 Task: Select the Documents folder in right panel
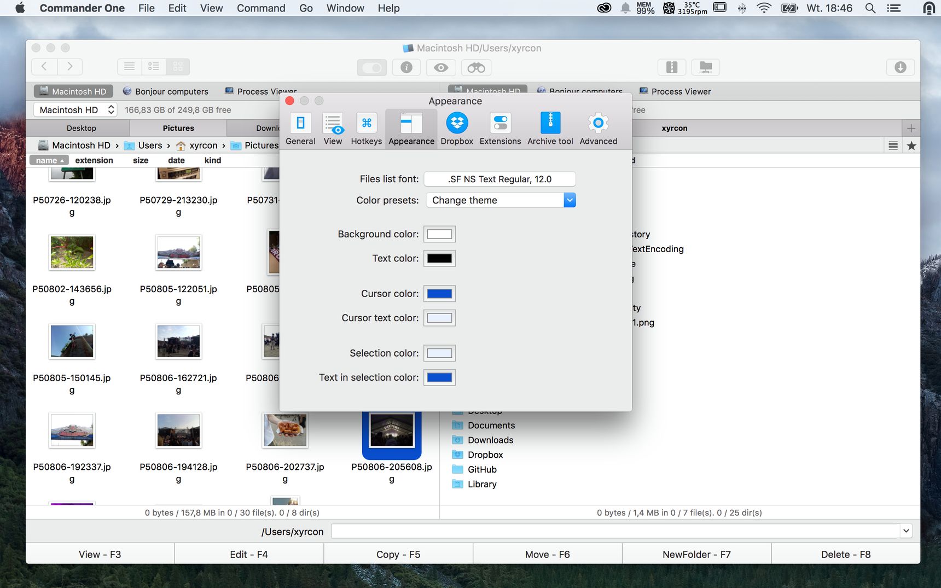(484, 425)
